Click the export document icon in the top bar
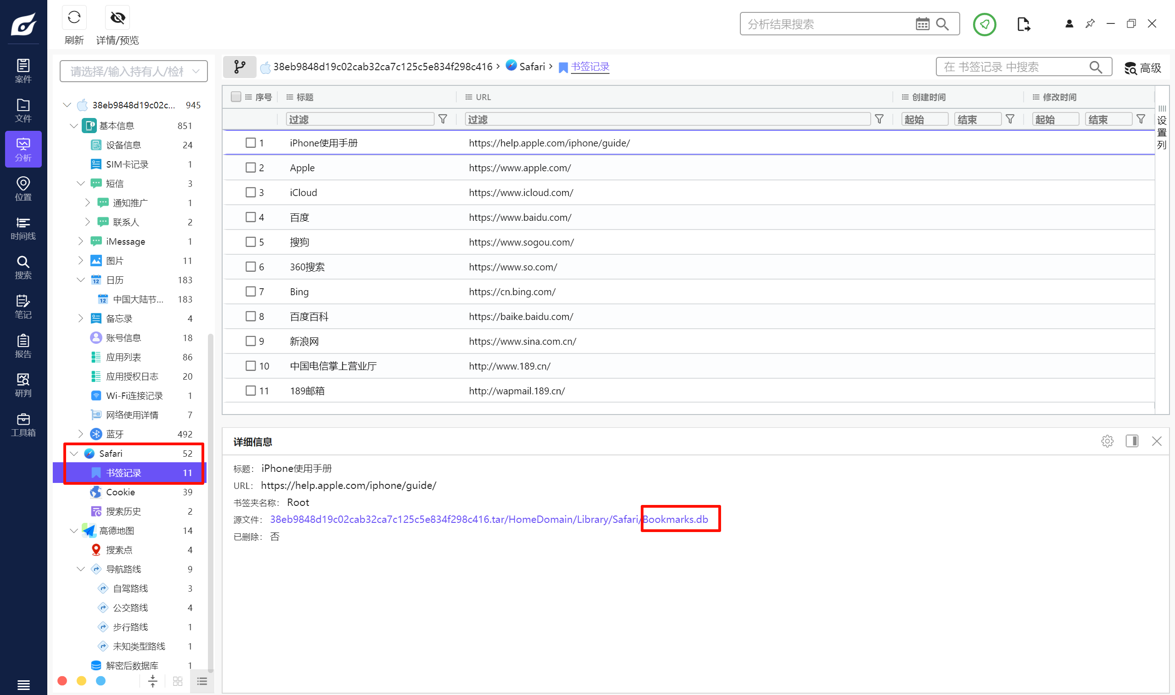1175x695 pixels. (1024, 24)
